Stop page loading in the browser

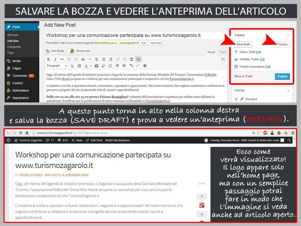(x=21, y=133)
